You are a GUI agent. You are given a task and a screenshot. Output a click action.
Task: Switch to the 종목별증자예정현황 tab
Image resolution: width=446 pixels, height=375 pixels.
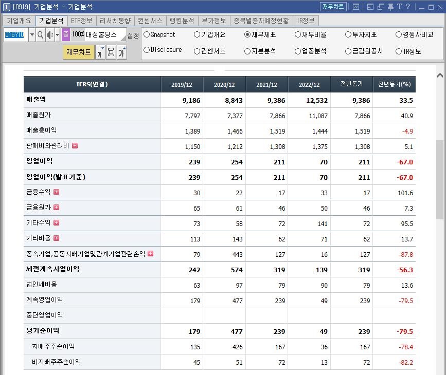(261, 21)
